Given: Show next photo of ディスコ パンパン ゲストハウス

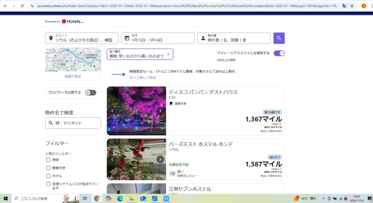Looking at the screenshot, I should (x=160, y=111).
